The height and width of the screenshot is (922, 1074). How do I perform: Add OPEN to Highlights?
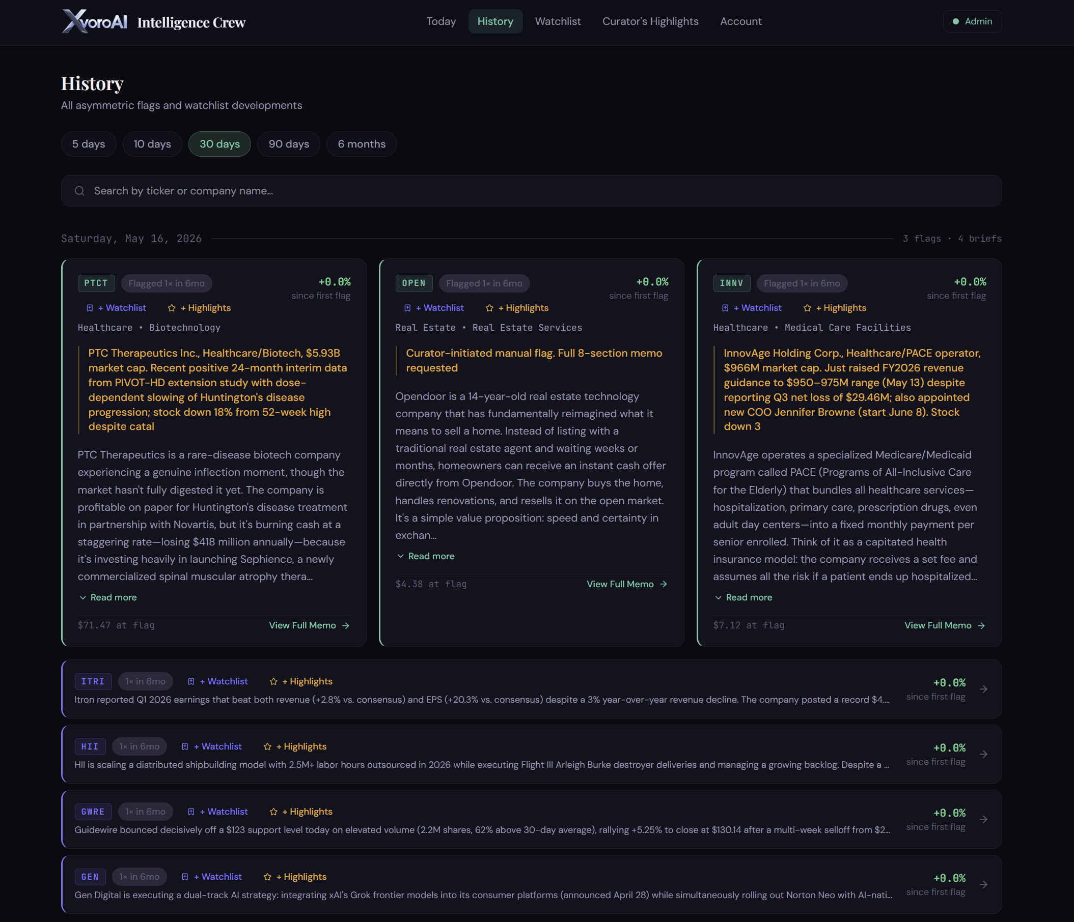click(517, 308)
